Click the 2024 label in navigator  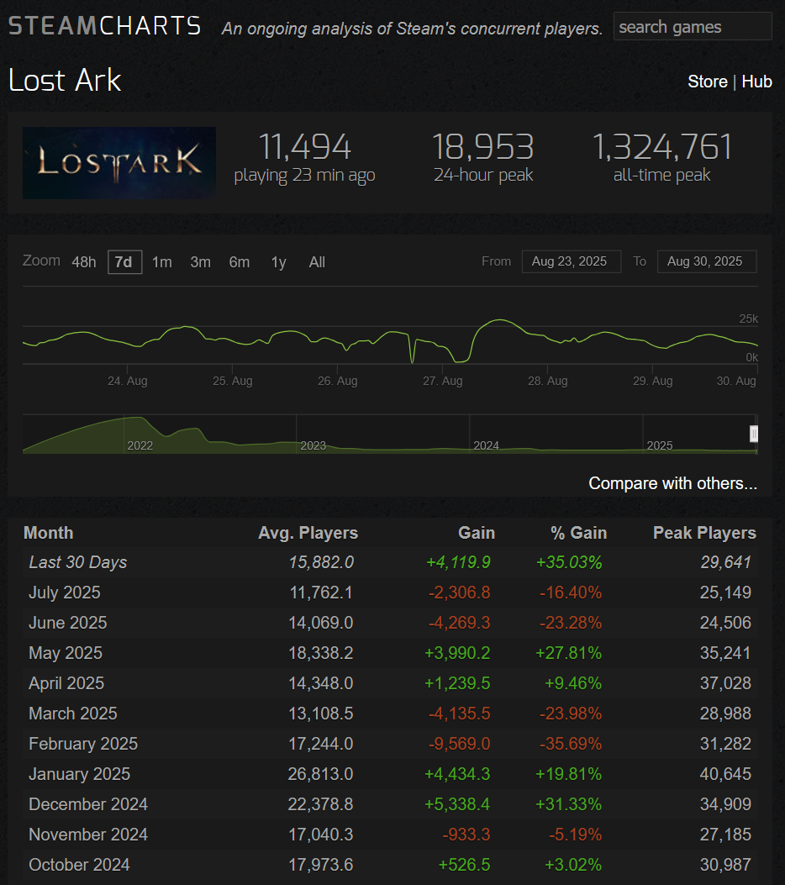pos(486,445)
